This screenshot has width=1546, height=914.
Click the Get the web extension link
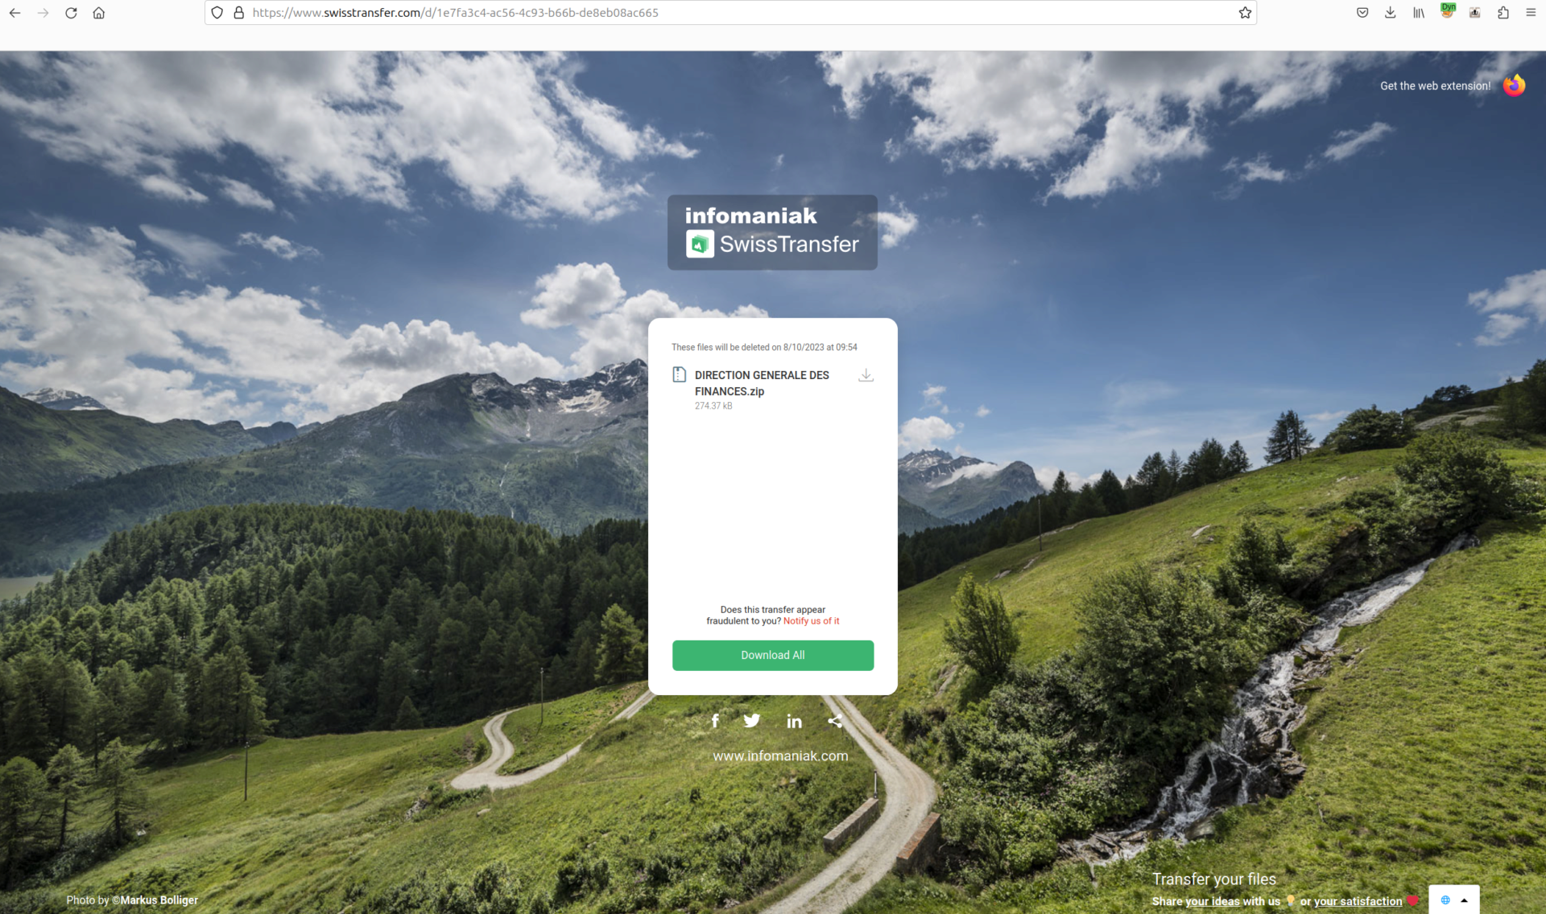[x=1434, y=84]
